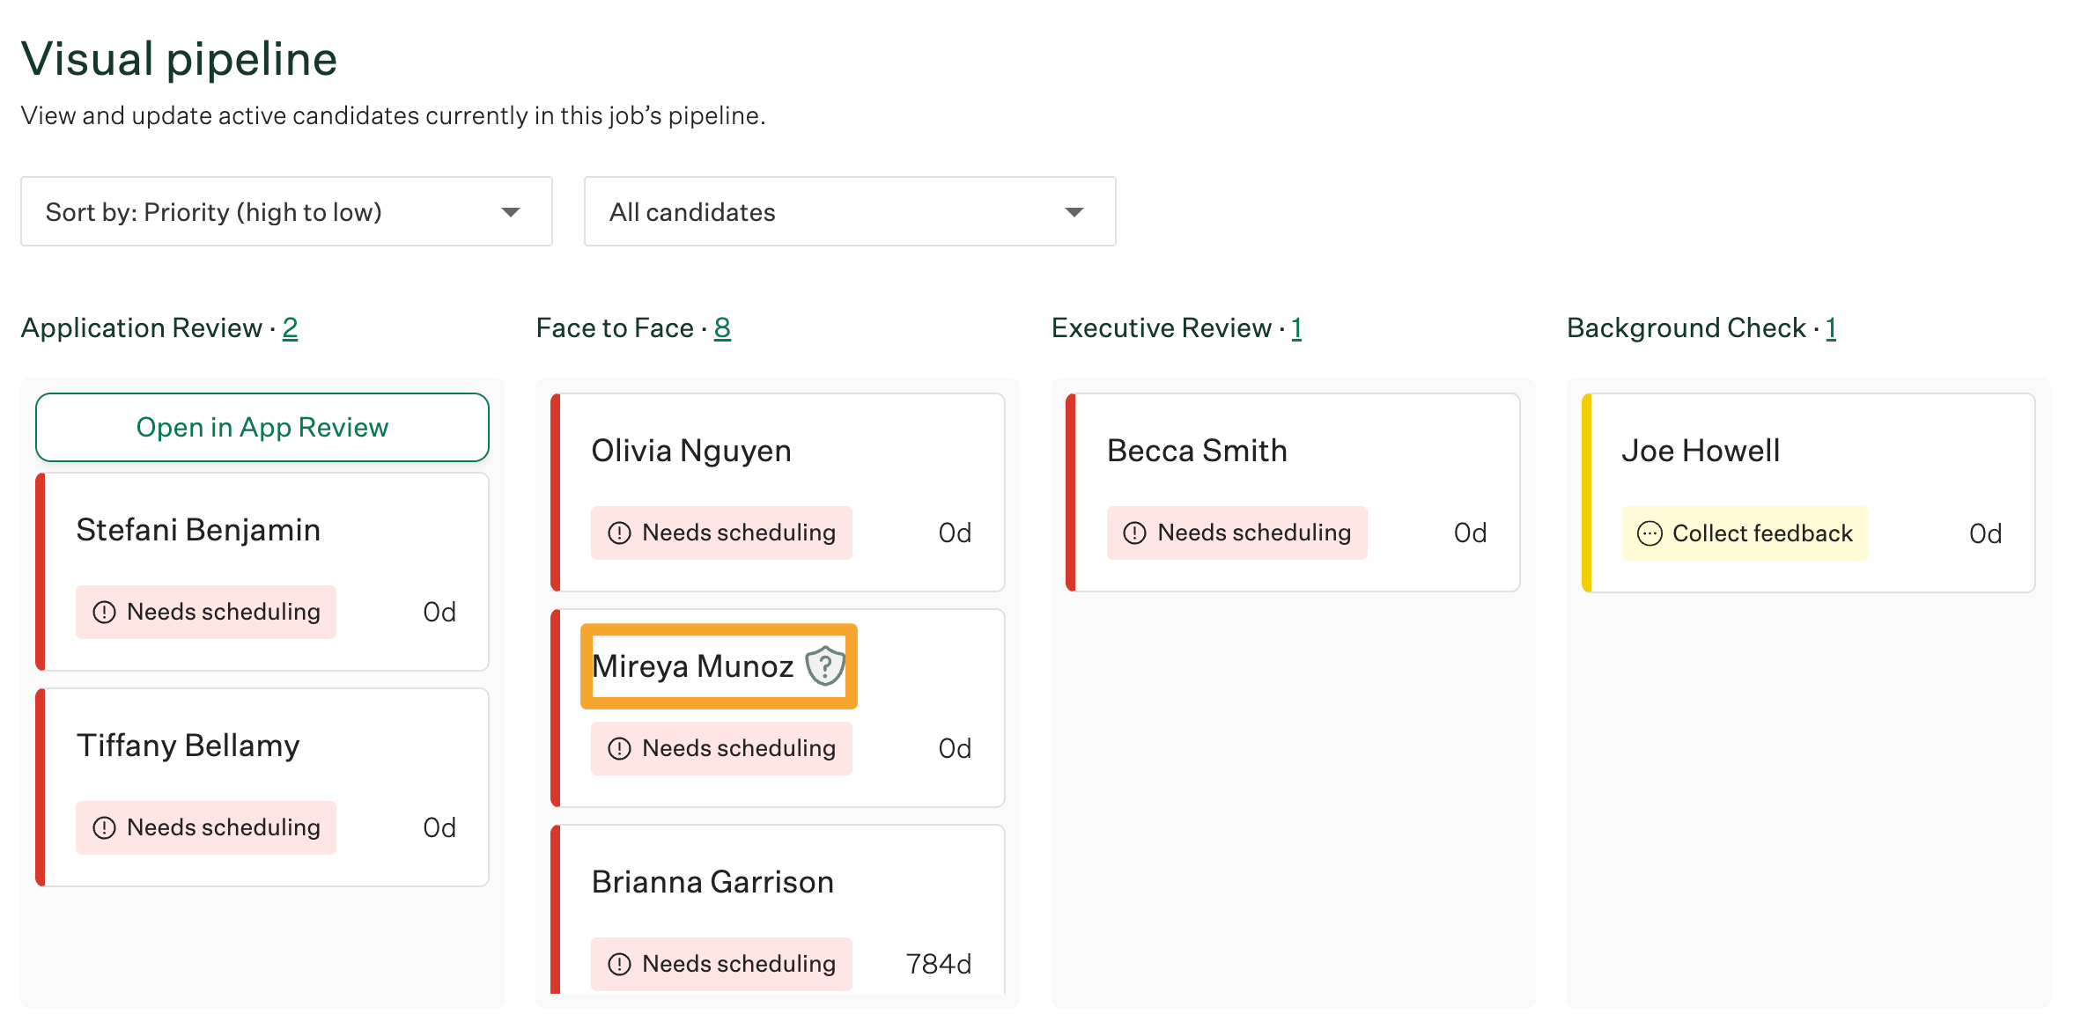Select Olivia Nguyen's candidate name
The image size is (2096, 1014).
[691, 451]
